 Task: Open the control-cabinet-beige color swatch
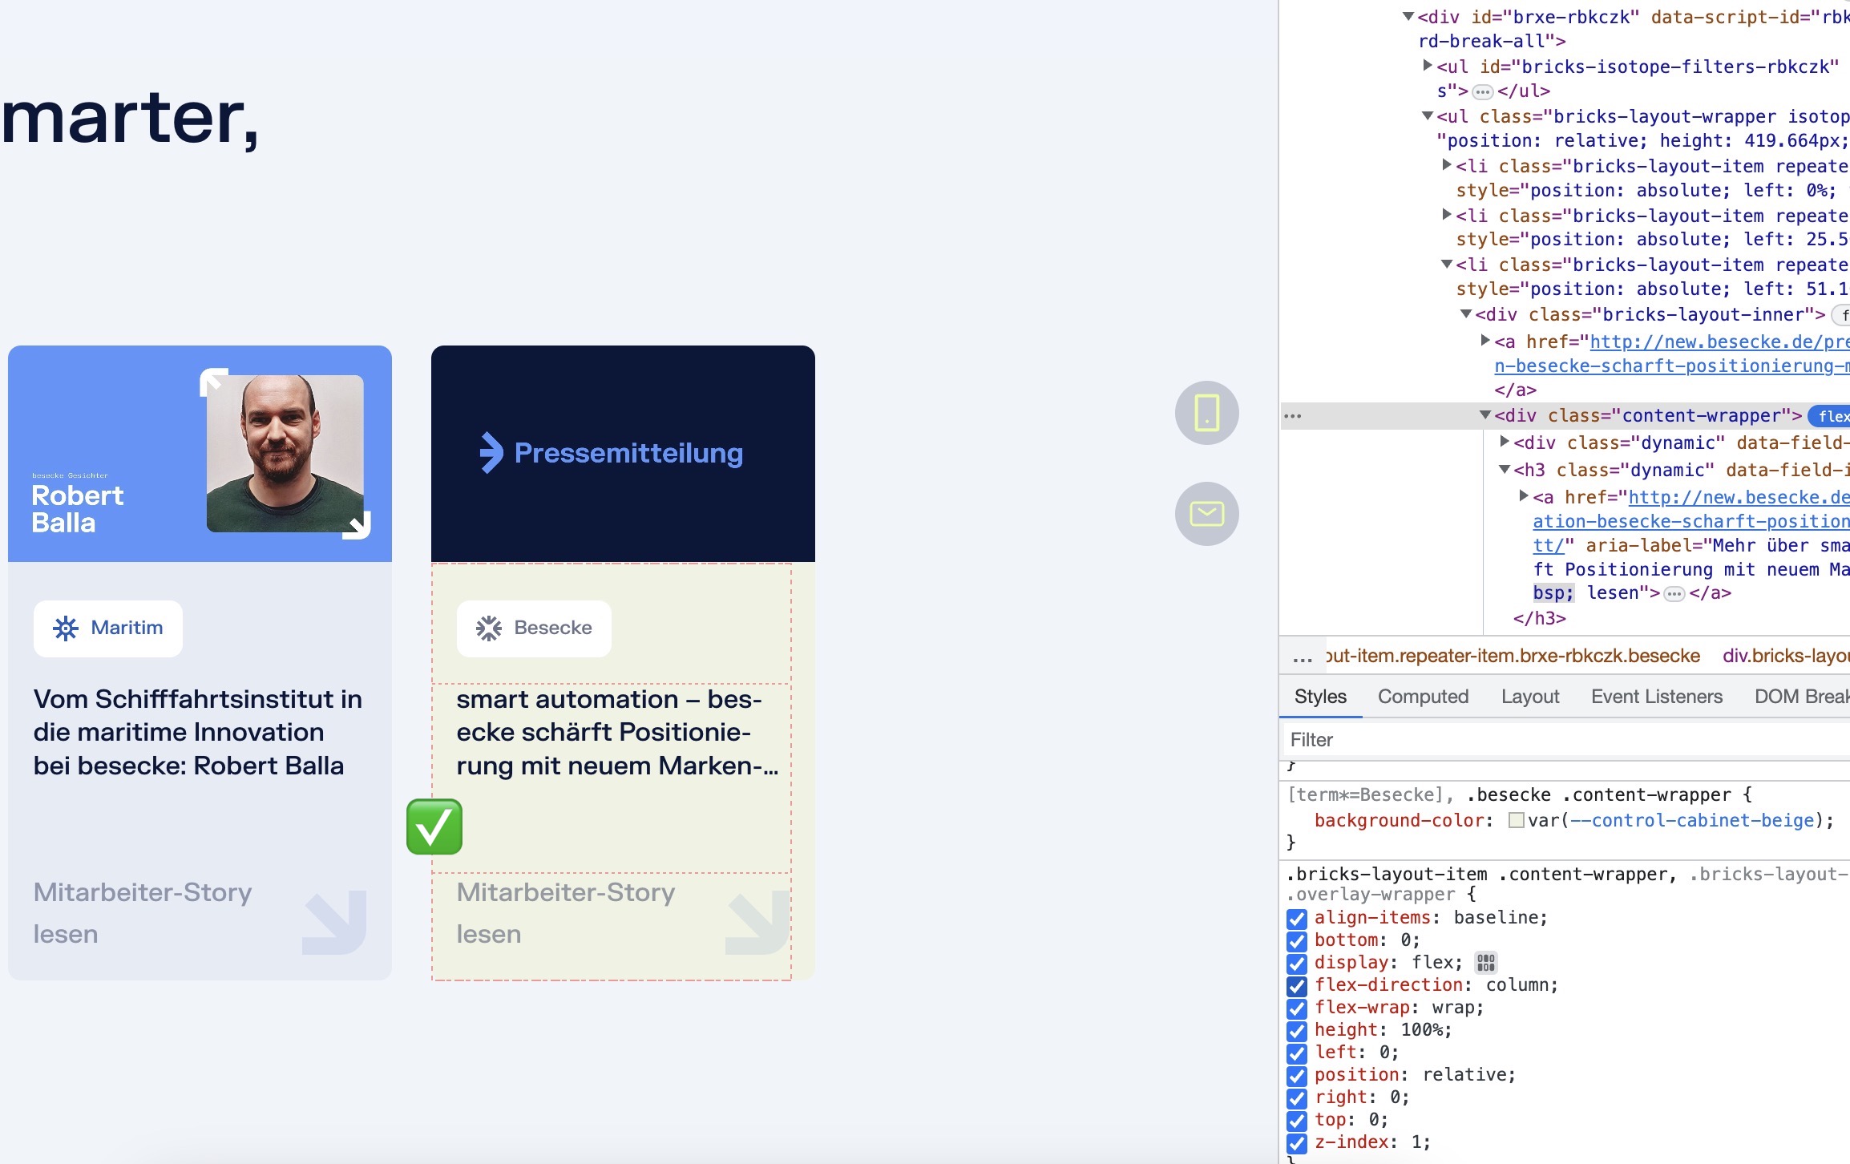1516,820
